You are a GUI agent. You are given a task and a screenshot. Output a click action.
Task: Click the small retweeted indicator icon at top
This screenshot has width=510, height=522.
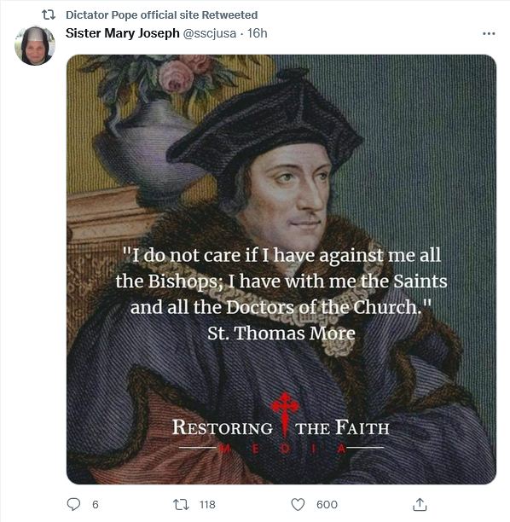point(49,15)
